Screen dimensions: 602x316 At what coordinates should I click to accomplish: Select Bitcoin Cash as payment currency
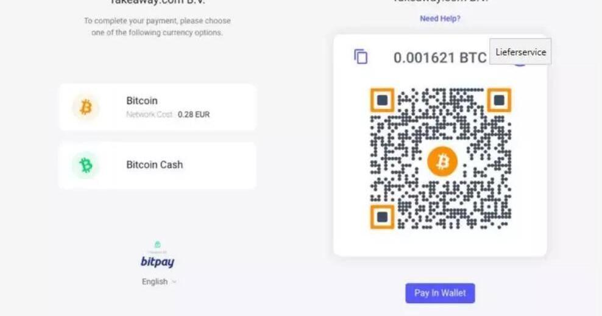[x=157, y=165]
